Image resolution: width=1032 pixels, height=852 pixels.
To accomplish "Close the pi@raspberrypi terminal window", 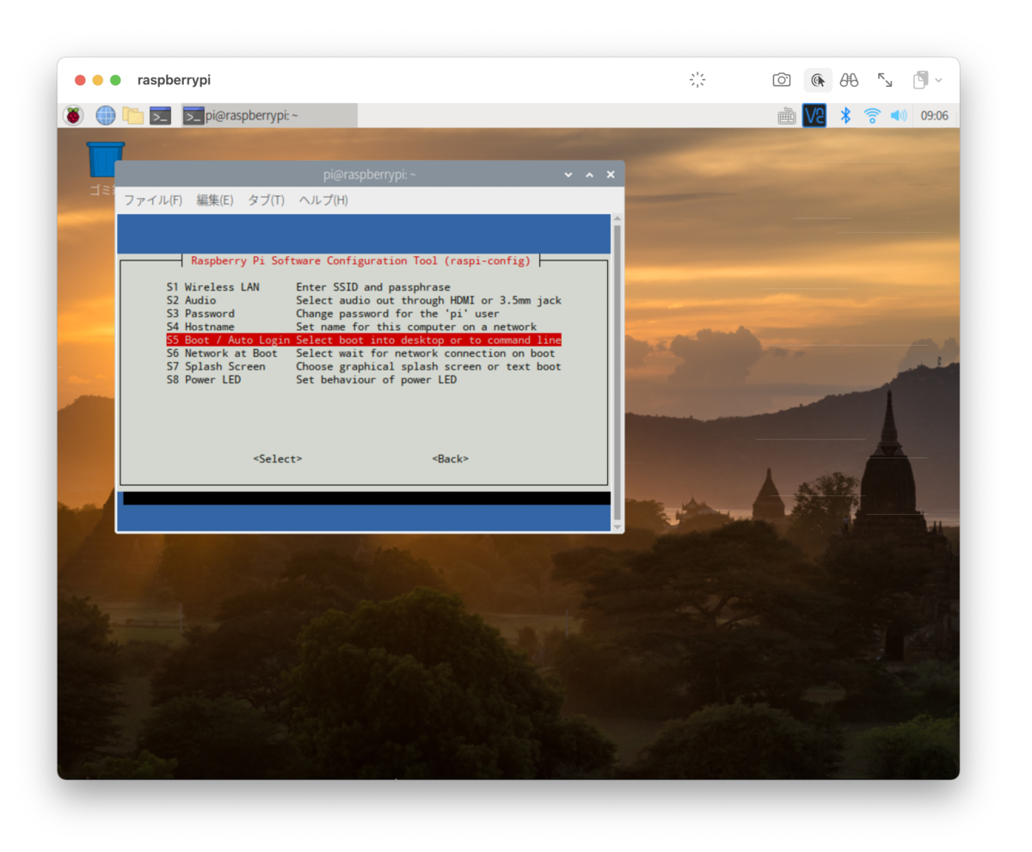I will (611, 175).
